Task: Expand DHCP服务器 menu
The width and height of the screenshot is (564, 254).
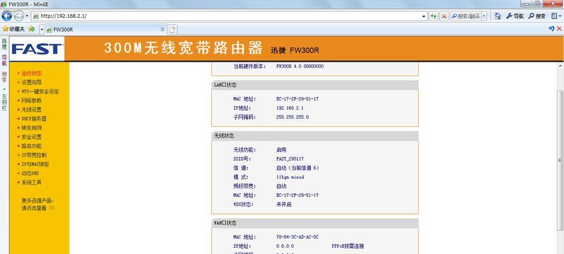Action: click(x=34, y=119)
